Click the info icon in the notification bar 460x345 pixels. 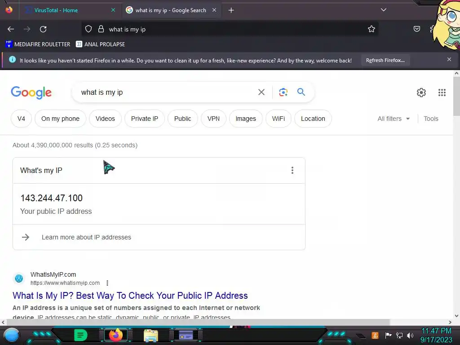[x=12, y=60]
